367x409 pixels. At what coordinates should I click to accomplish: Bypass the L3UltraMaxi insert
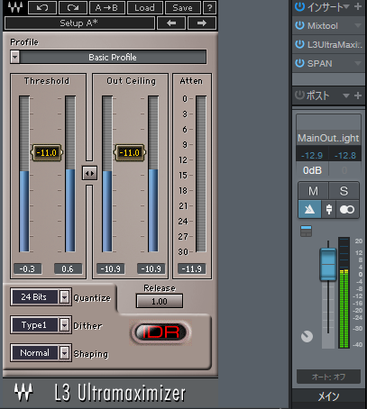coord(299,44)
